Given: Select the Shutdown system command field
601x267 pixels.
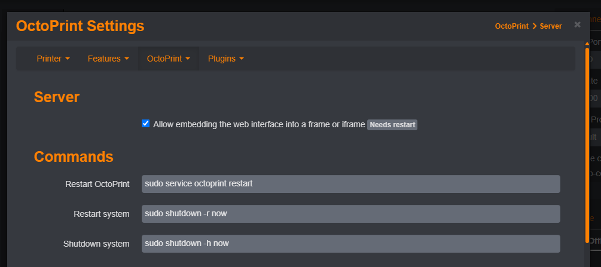Looking at the screenshot, I should (x=350, y=244).
